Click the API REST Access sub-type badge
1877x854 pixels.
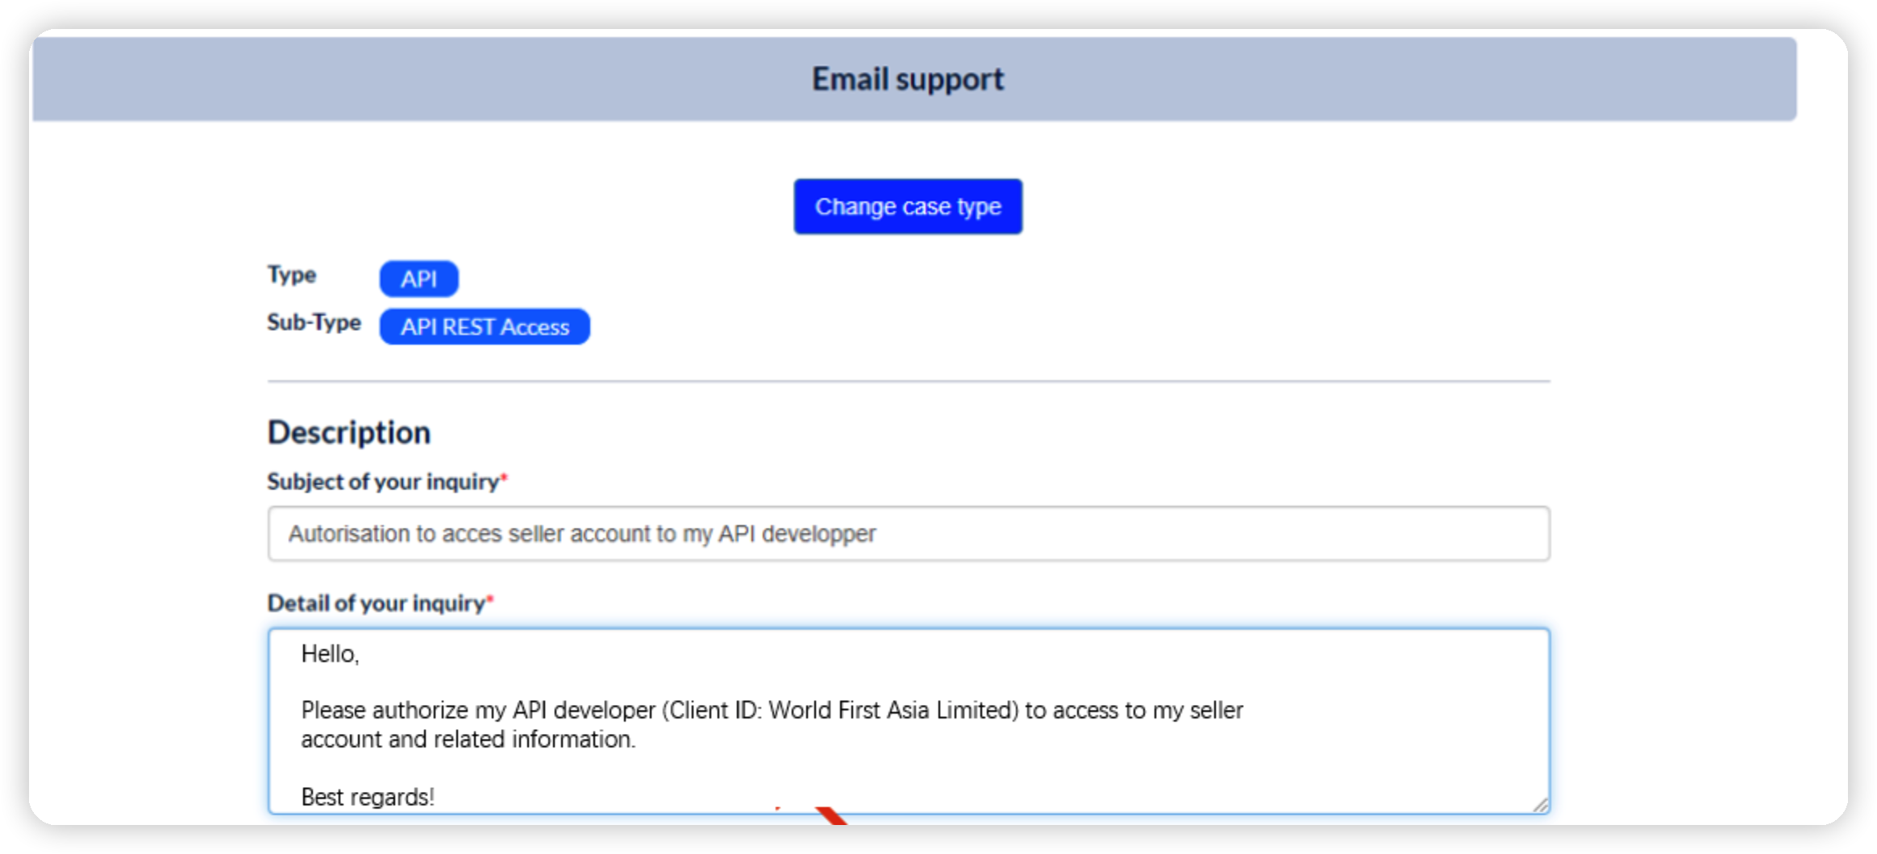tap(485, 326)
